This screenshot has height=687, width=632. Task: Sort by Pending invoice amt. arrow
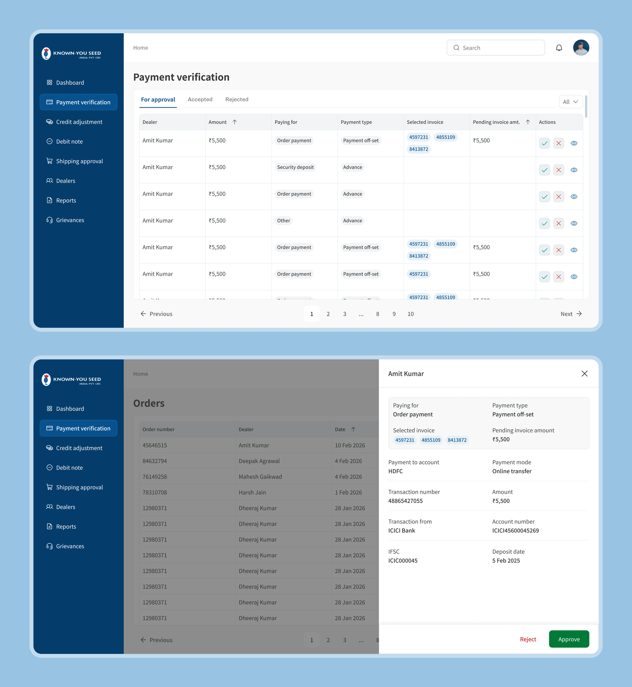528,122
